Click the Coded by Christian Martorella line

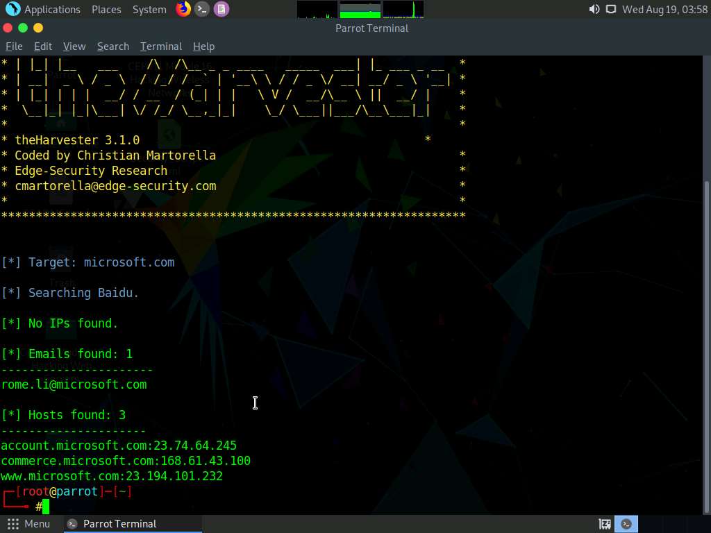[x=115, y=155]
